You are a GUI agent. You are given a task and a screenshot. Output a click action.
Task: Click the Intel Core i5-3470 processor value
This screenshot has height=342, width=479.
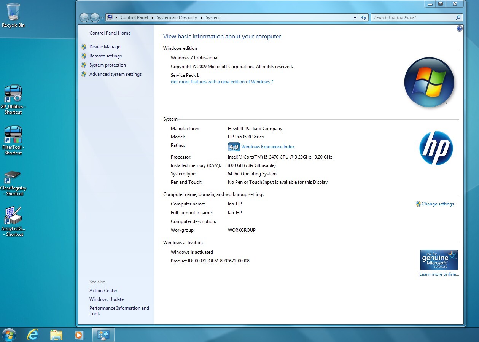(280, 157)
